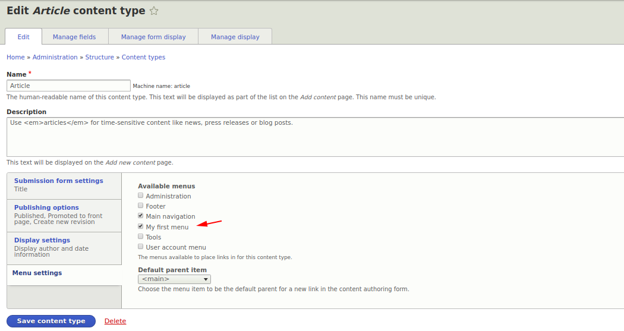Click the red Delete link
Screen dimensions: 624x331
tap(115, 321)
